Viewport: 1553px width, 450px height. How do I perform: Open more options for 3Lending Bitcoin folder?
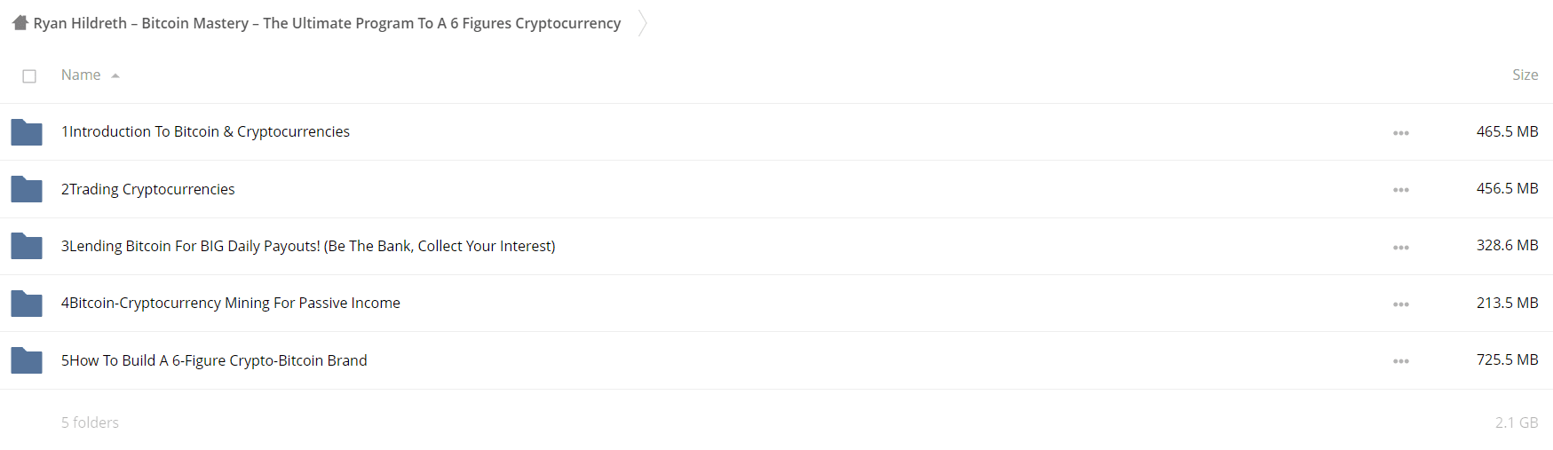tap(1401, 248)
